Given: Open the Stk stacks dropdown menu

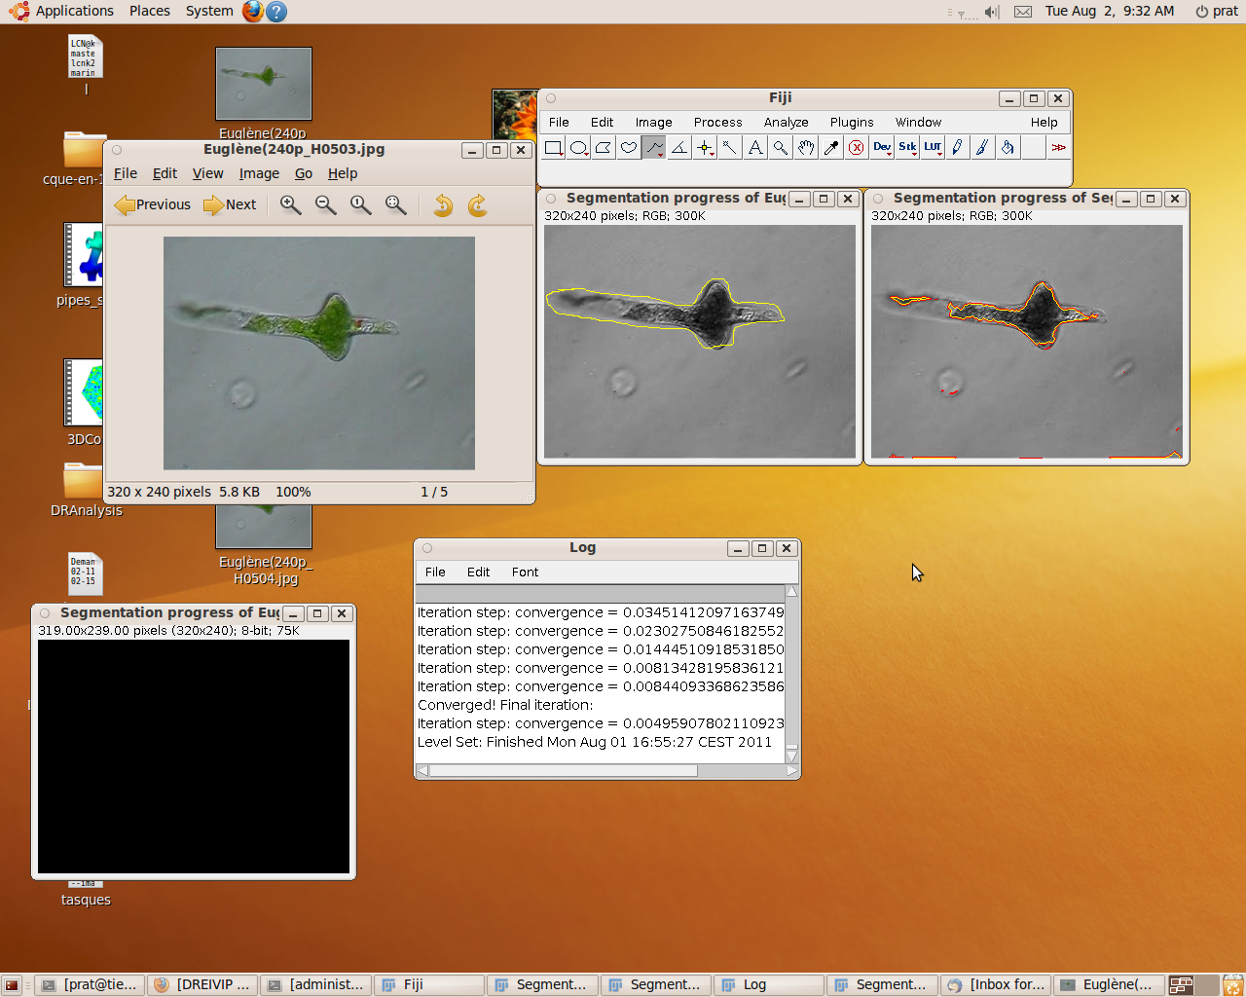Looking at the screenshot, I should [907, 148].
